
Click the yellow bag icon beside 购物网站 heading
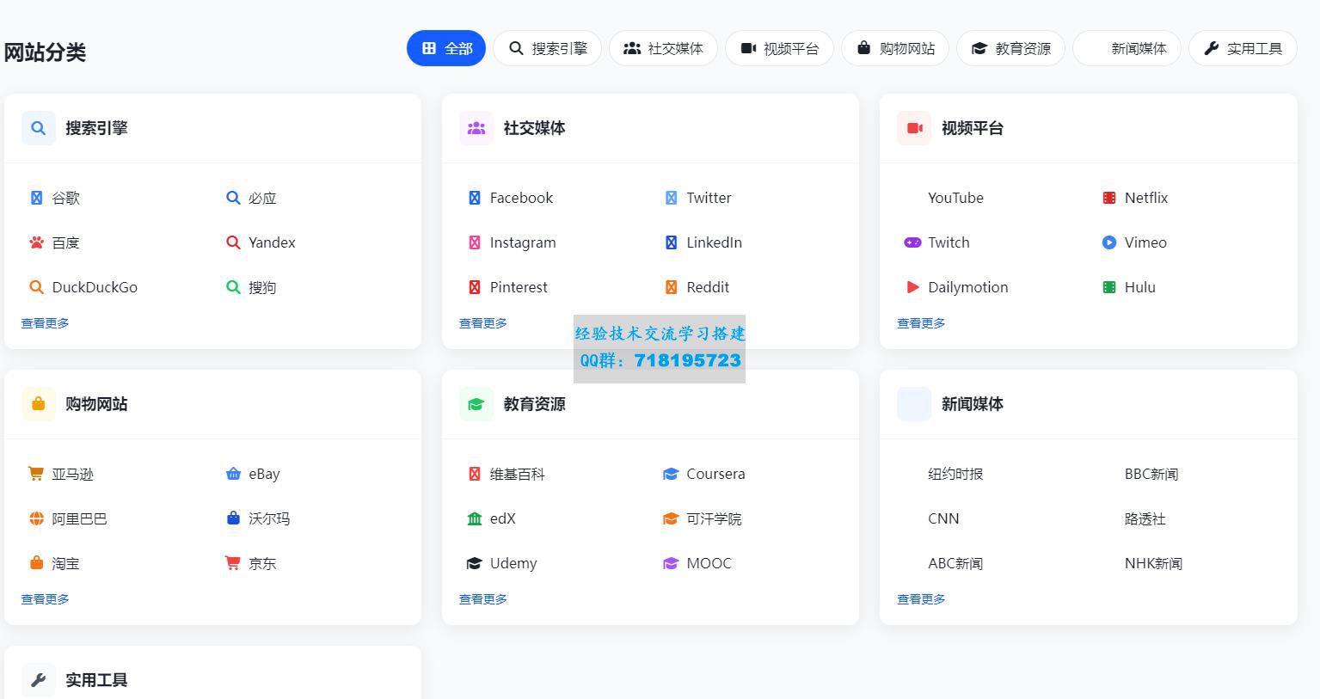[x=38, y=404]
